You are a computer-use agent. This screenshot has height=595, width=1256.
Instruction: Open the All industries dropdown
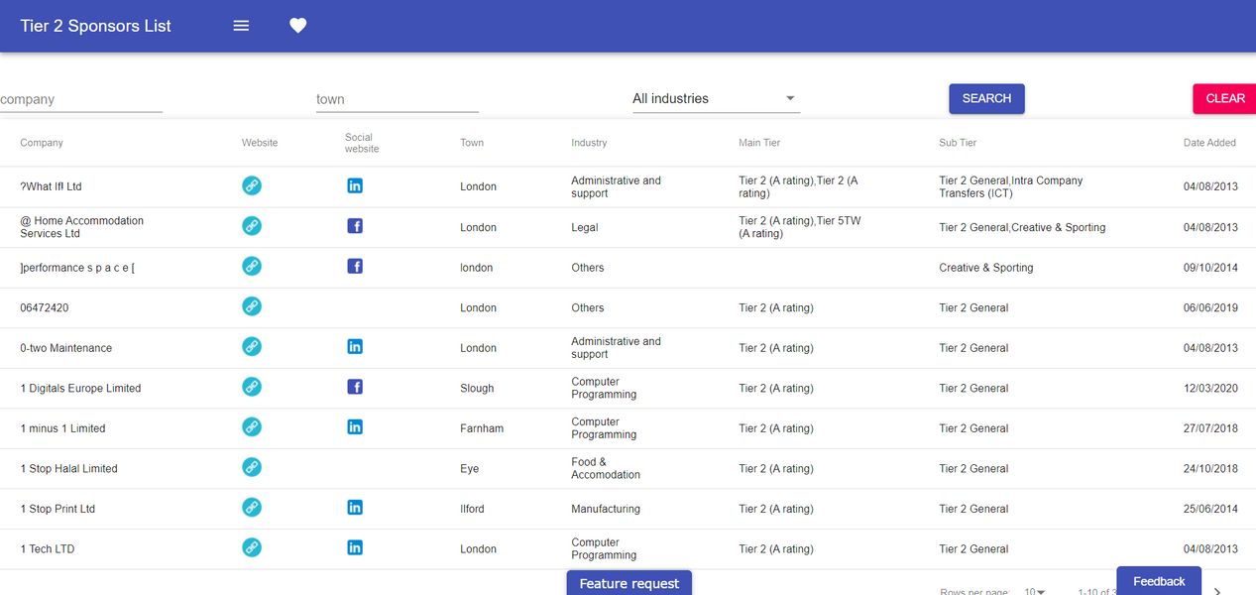tap(714, 98)
